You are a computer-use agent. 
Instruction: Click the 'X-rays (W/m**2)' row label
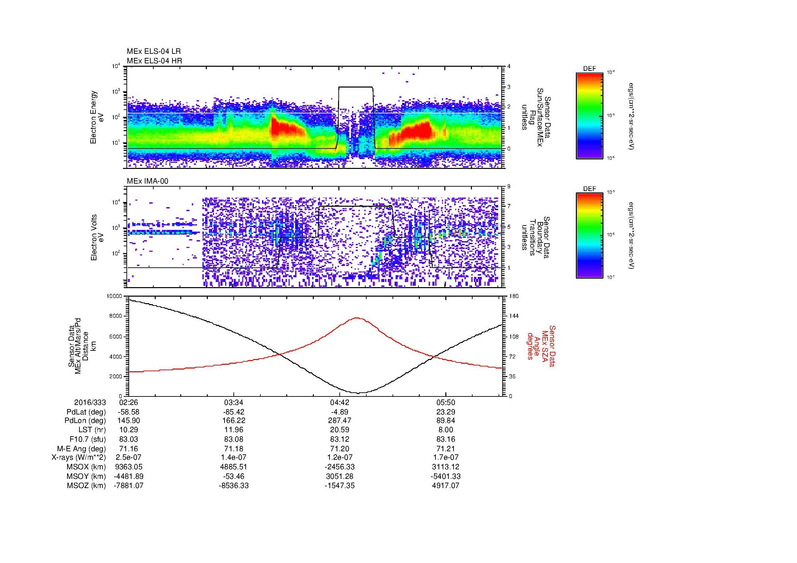78,457
